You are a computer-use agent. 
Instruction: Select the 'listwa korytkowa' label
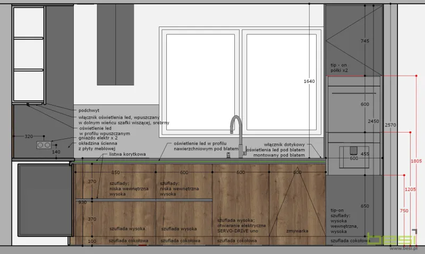click(x=127, y=154)
